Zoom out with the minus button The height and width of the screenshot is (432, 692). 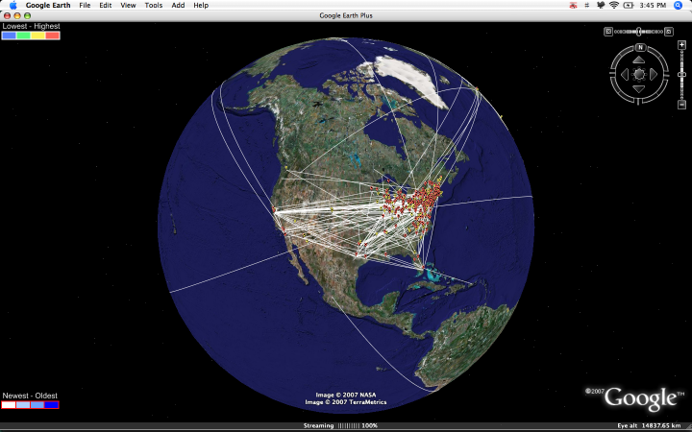681,105
